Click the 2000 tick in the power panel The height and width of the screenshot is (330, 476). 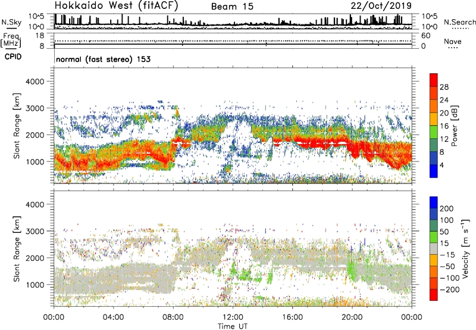(x=35, y=135)
